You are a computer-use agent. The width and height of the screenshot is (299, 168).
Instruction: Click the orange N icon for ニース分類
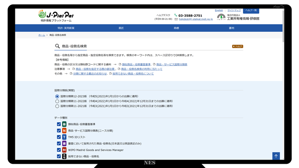click(64, 131)
